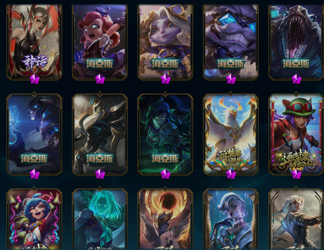
Task: Click the gem under the white-haired yordle card
Action: [x=166, y=79]
